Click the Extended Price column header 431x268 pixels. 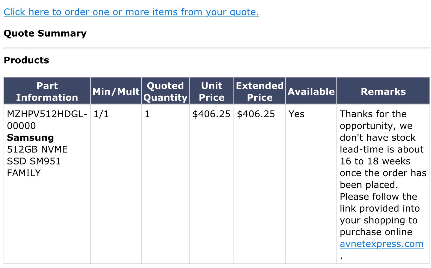260,91
